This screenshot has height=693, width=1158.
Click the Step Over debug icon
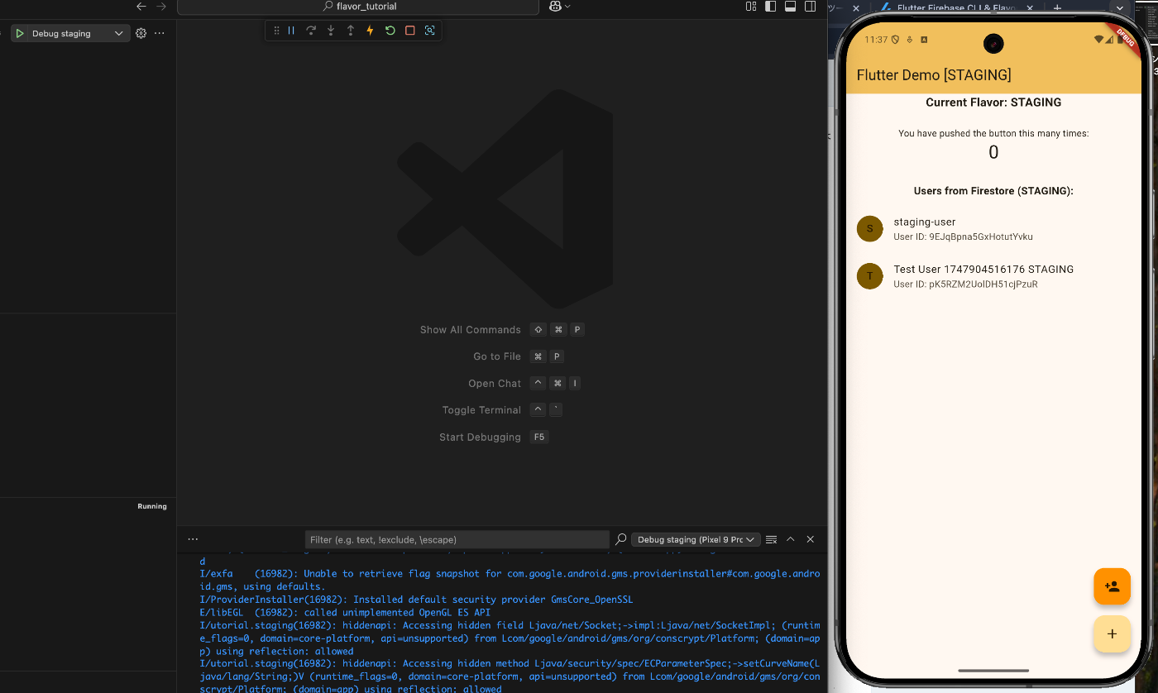tap(311, 31)
